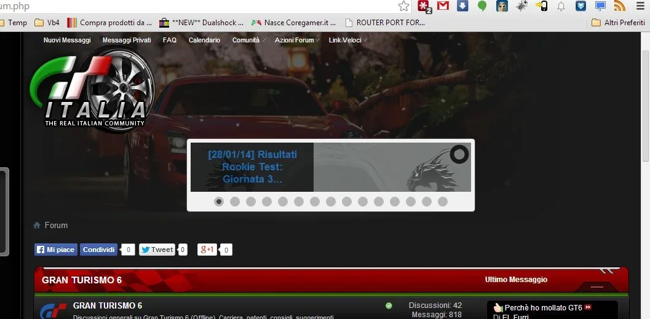This screenshot has width=650, height=319.
Task: Collapse the GRAN TURISMO 6 category
Action: point(597,286)
